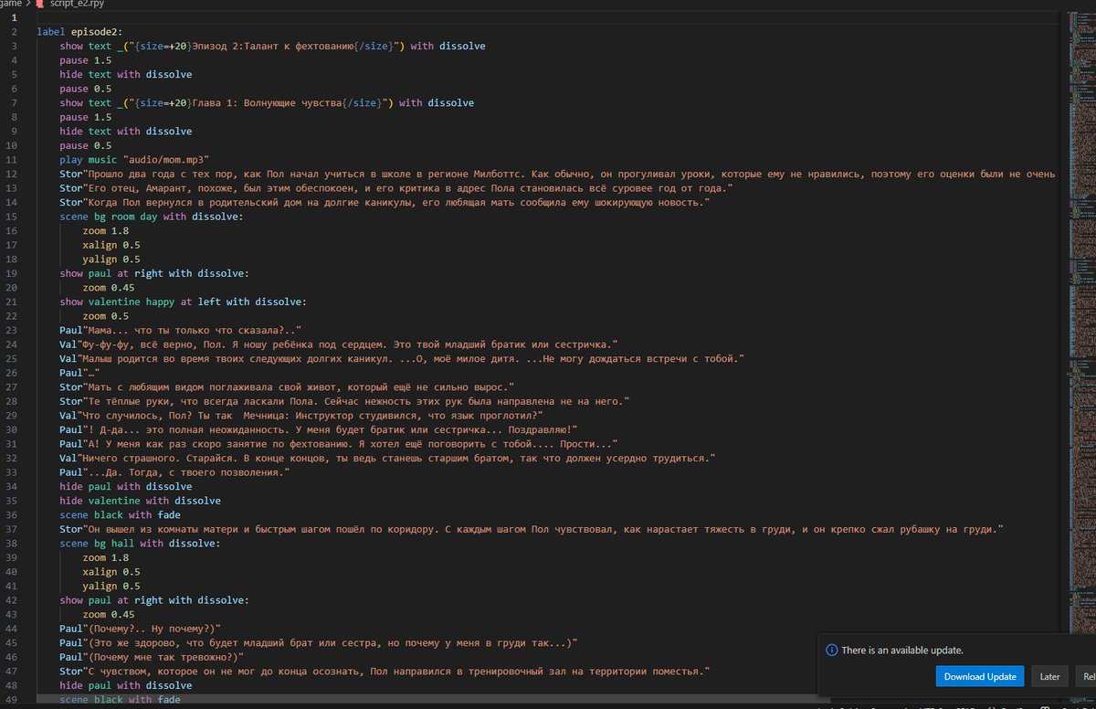Screen dimensions: 1096x709
Task: Click line number 12 in the gutter
Action: click(x=13, y=174)
